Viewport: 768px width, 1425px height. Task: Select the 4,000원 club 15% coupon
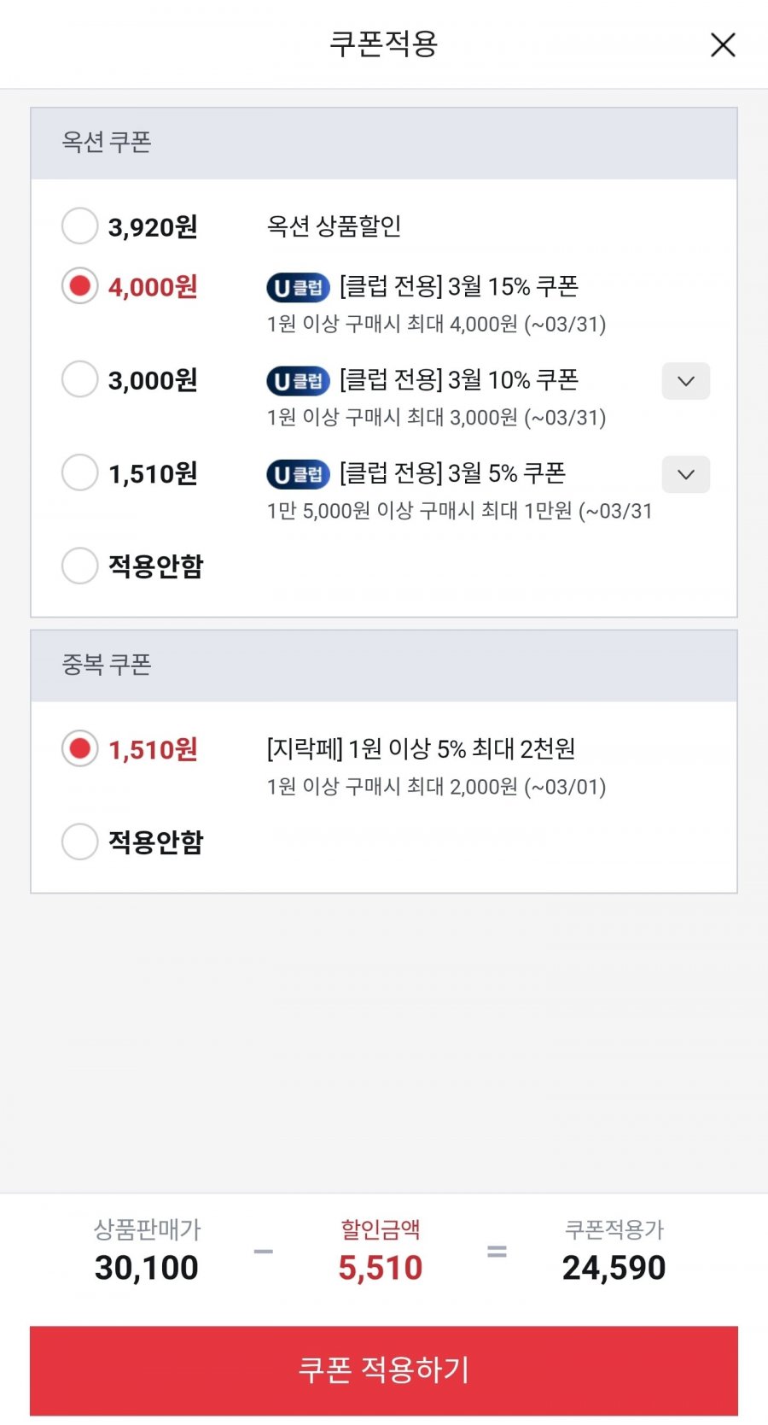pos(80,286)
